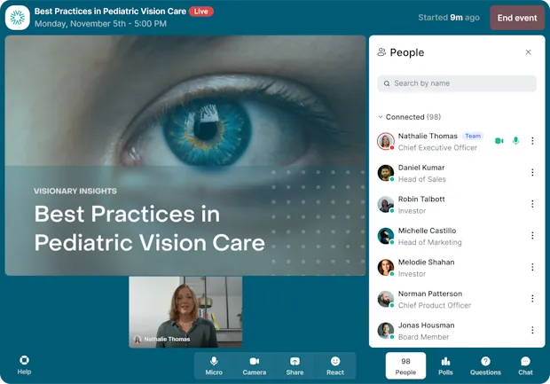Click the People panel heading icon
550x384 pixels.
pyautogui.click(x=381, y=52)
